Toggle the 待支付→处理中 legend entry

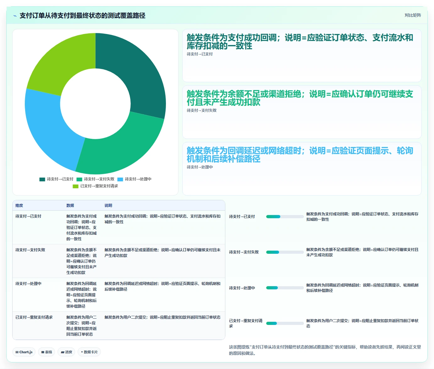[x=134, y=179]
